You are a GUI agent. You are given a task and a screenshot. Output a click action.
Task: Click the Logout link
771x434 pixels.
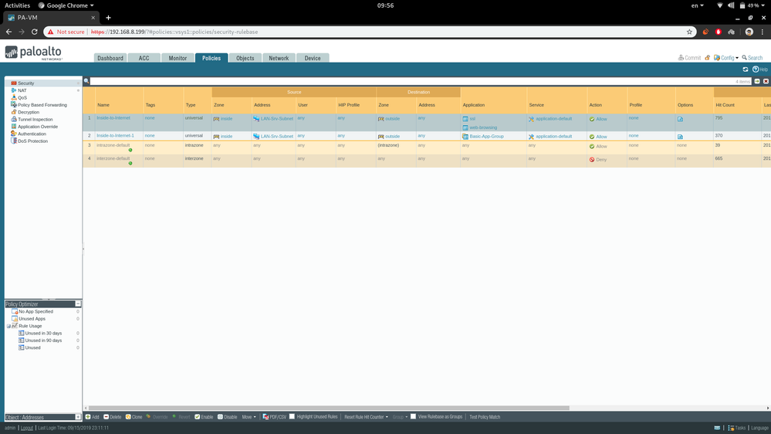click(26, 428)
